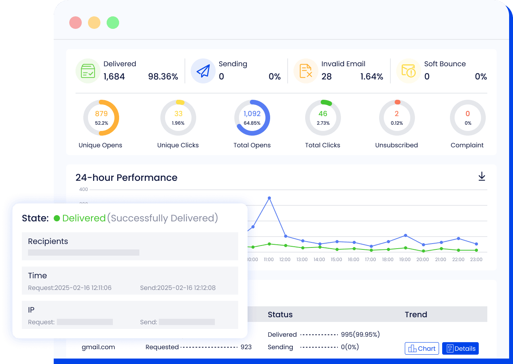Click the Invalid Email count 28

tap(327, 76)
